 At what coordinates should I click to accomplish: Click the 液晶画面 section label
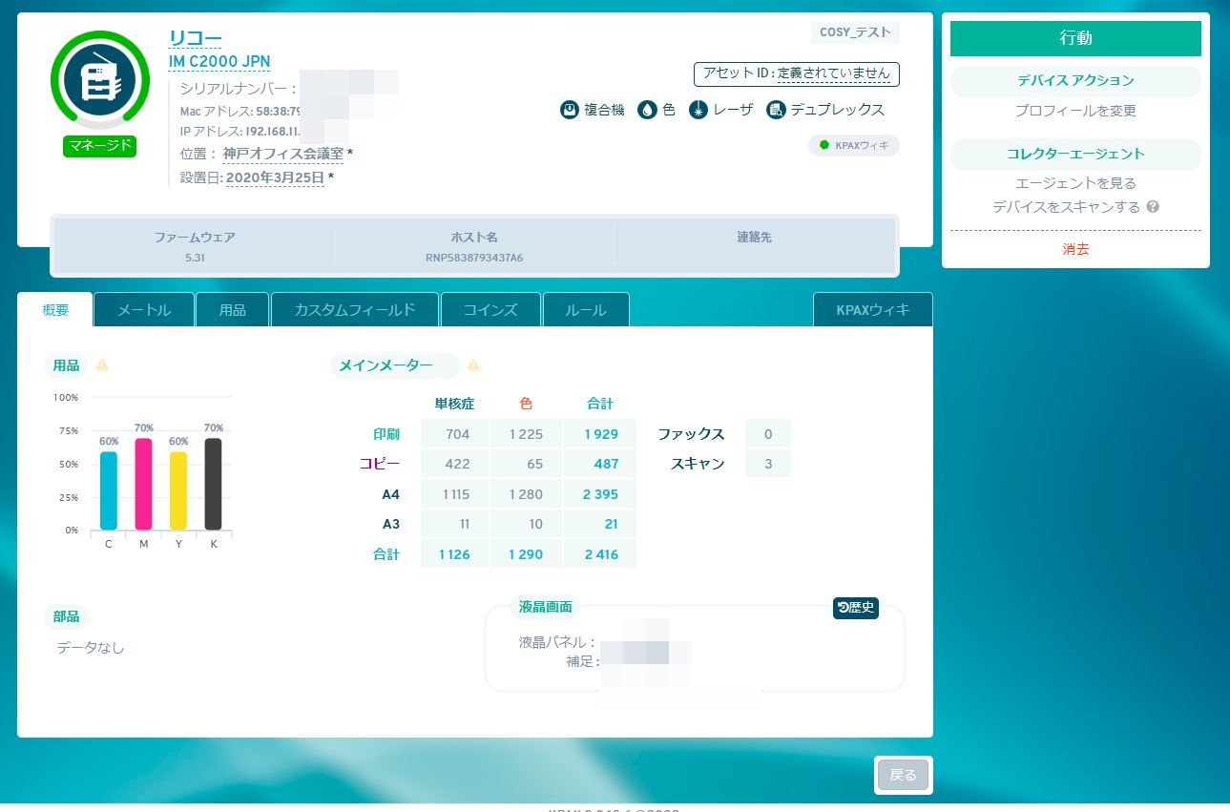[x=546, y=607]
